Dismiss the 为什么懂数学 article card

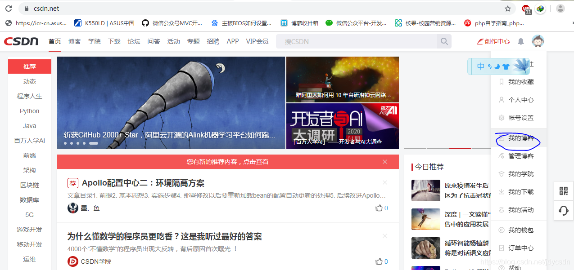(385, 236)
